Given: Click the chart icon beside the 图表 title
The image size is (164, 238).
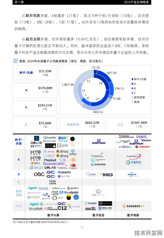Looking at the screenshot, I should pos(15,61).
